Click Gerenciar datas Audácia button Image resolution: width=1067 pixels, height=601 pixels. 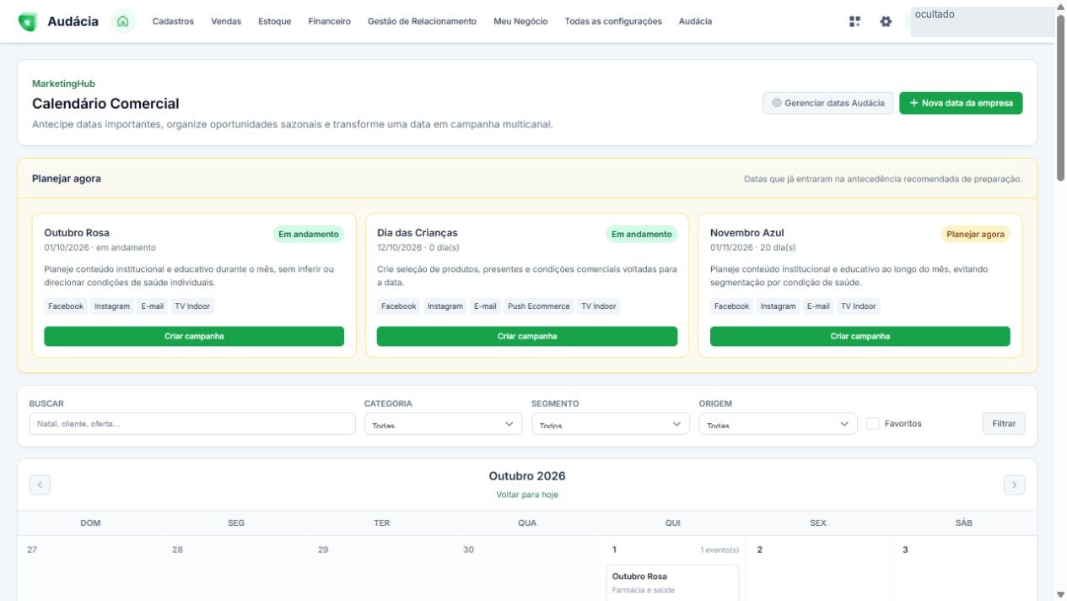point(827,103)
